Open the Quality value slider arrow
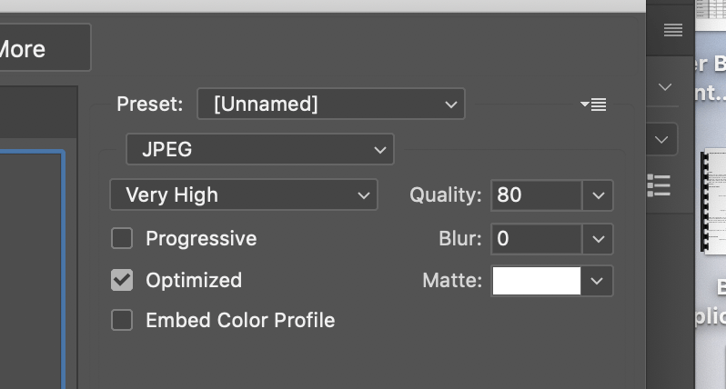Image resolution: width=726 pixels, height=389 pixels. tap(597, 195)
